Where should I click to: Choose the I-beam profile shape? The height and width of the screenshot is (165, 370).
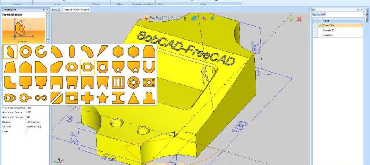(118, 98)
